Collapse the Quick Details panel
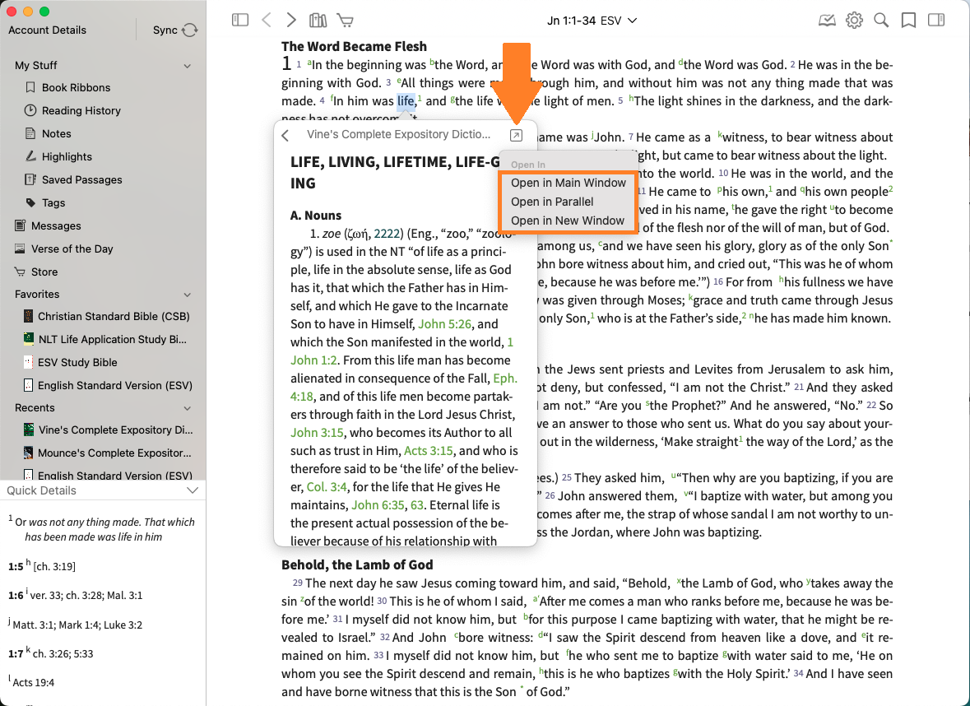The width and height of the screenshot is (970, 706). [193, 490]
